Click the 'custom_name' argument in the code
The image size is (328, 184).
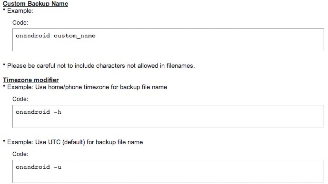[75, 36]
